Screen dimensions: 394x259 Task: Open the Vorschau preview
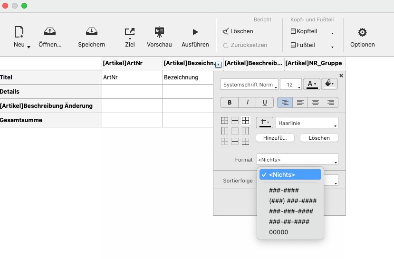[x=159, y=32]
